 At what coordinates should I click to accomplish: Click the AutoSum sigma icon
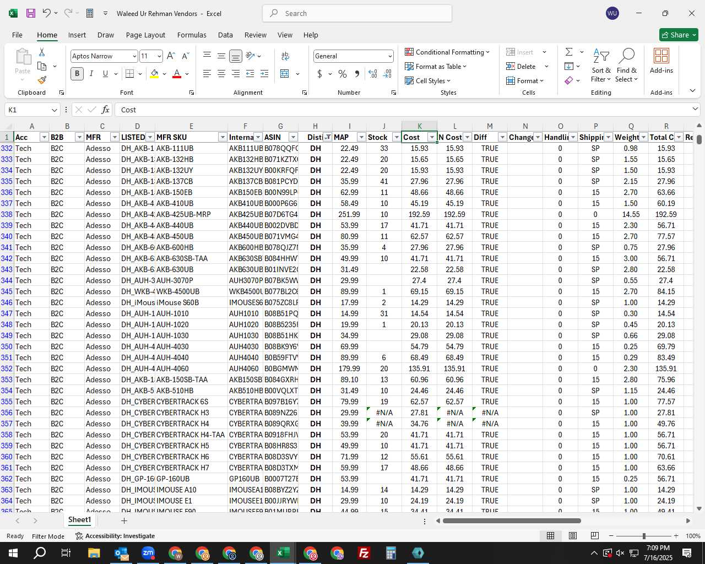pyautogui.click(x=569, y=52)
